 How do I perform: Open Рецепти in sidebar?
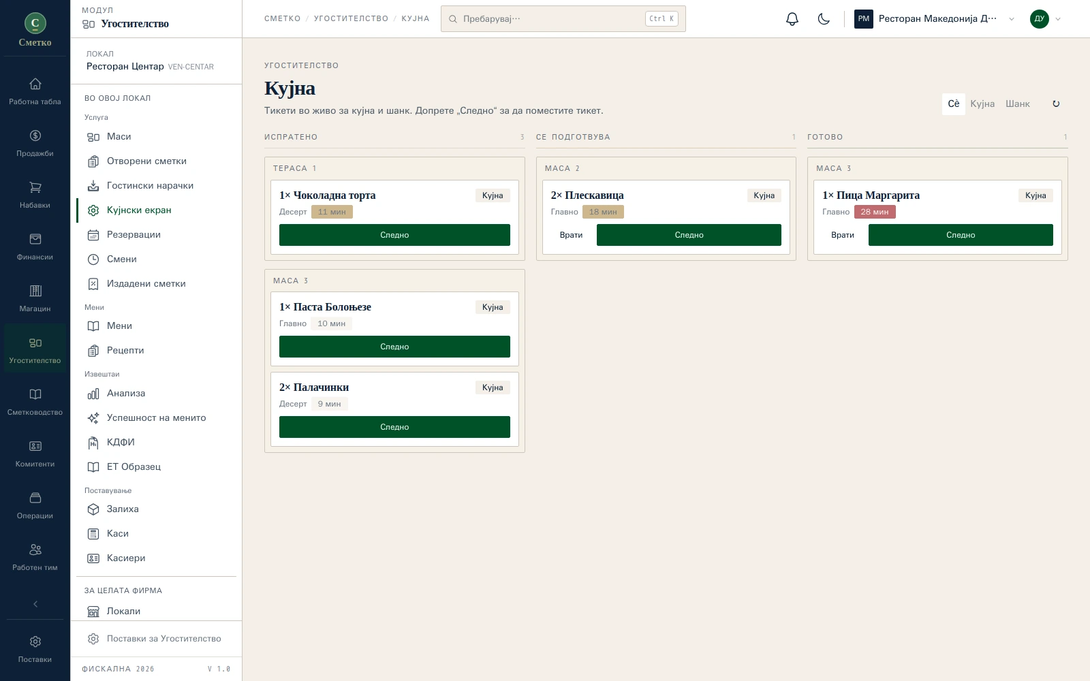pyautogui.click(x=157, y=351)
